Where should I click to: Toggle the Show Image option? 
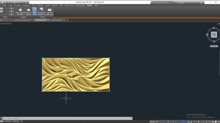pos(34,11)
